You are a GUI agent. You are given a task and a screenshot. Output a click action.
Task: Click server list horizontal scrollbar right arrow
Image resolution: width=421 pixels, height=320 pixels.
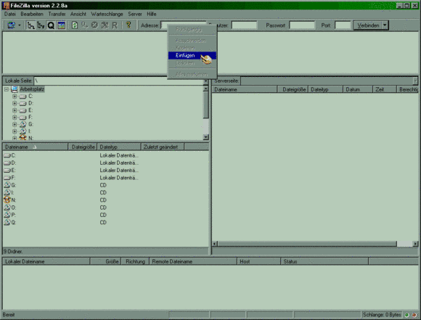click(415, 244)
